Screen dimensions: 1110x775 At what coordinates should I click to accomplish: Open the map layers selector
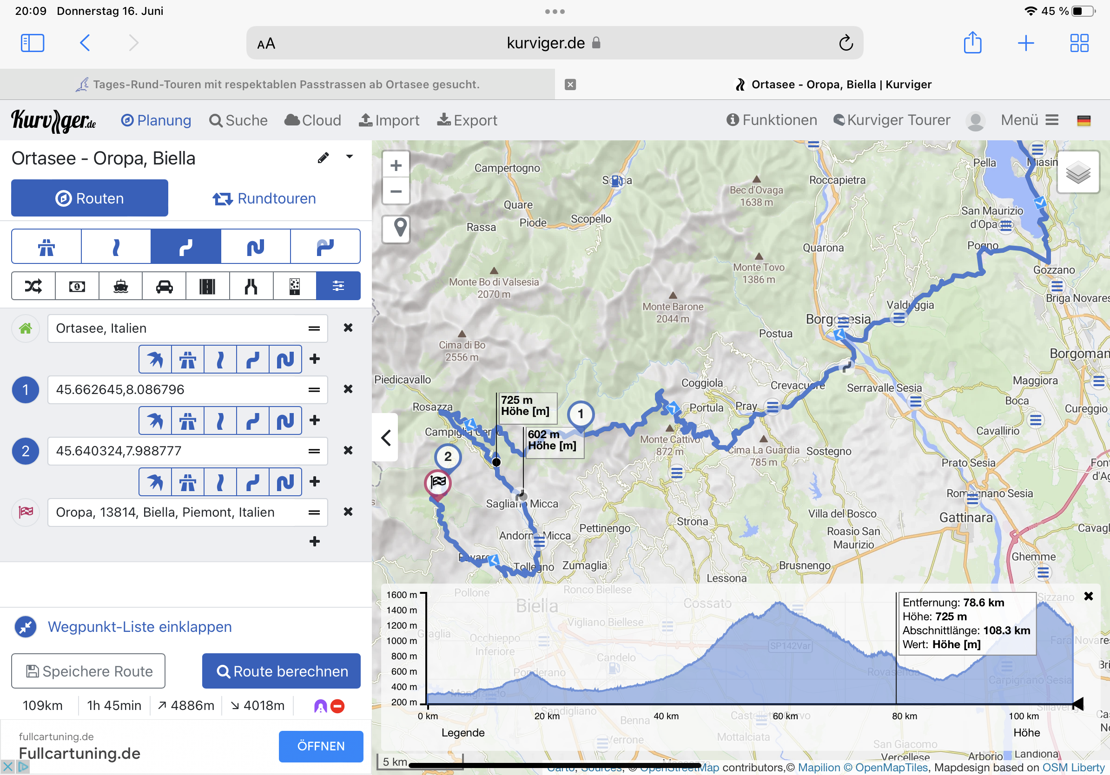[x=1077, y=172]
